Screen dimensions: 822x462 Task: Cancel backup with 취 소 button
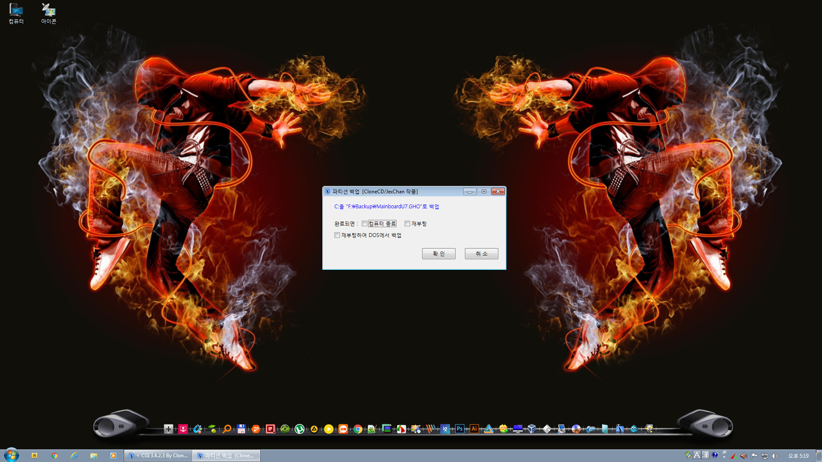[481, 254]
